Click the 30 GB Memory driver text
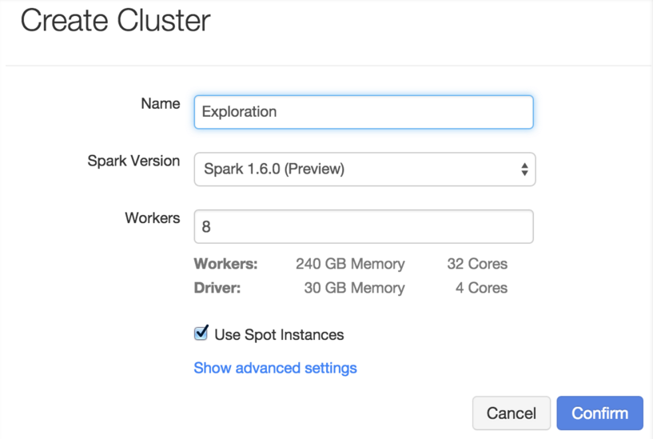This screenshot has width=653, height=439. (354, 288)
